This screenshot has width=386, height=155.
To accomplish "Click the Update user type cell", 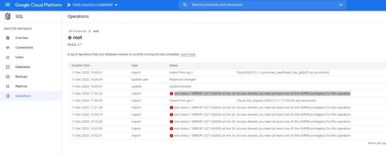I will (x=139, y=80).
